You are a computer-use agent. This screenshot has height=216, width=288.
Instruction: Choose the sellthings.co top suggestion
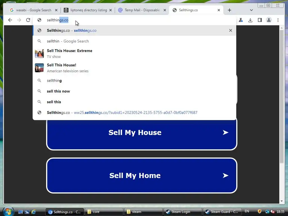pyautogui.click(x=134, y=30)
